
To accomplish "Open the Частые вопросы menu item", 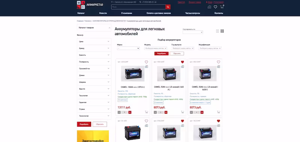I will click(x=192, y=13).
